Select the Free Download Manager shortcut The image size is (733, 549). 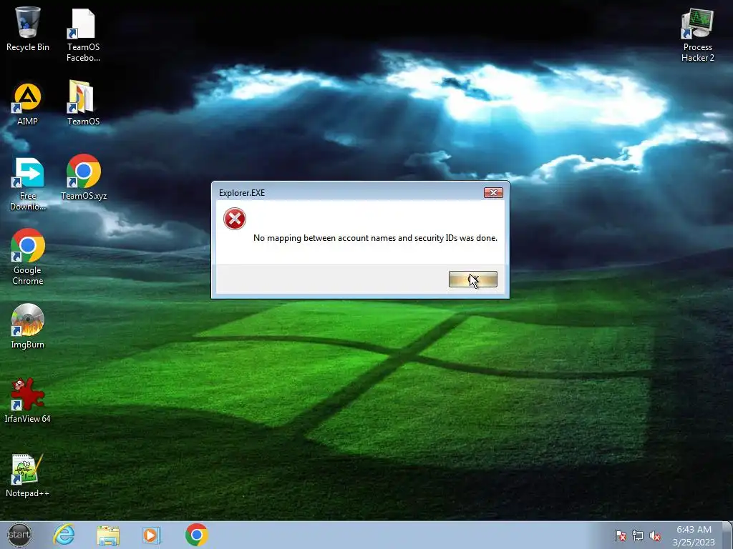pyautogui.click(x=28, y=184)
